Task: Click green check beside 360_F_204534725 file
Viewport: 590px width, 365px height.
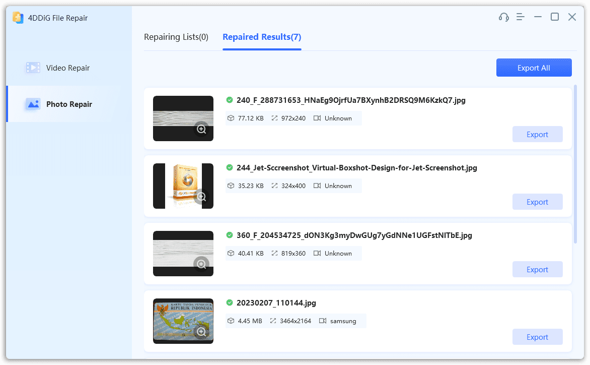Action: tap(230, 234)
